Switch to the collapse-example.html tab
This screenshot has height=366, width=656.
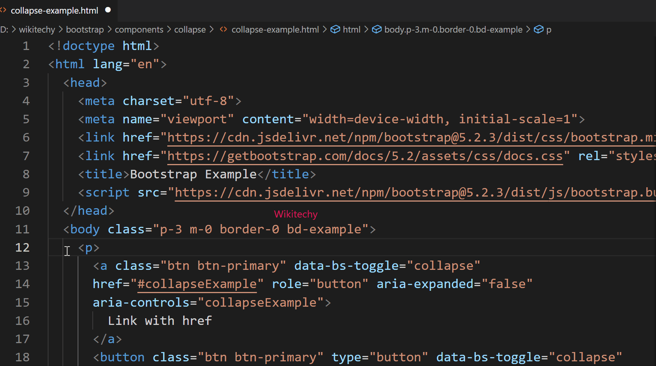tap(54, 10)
